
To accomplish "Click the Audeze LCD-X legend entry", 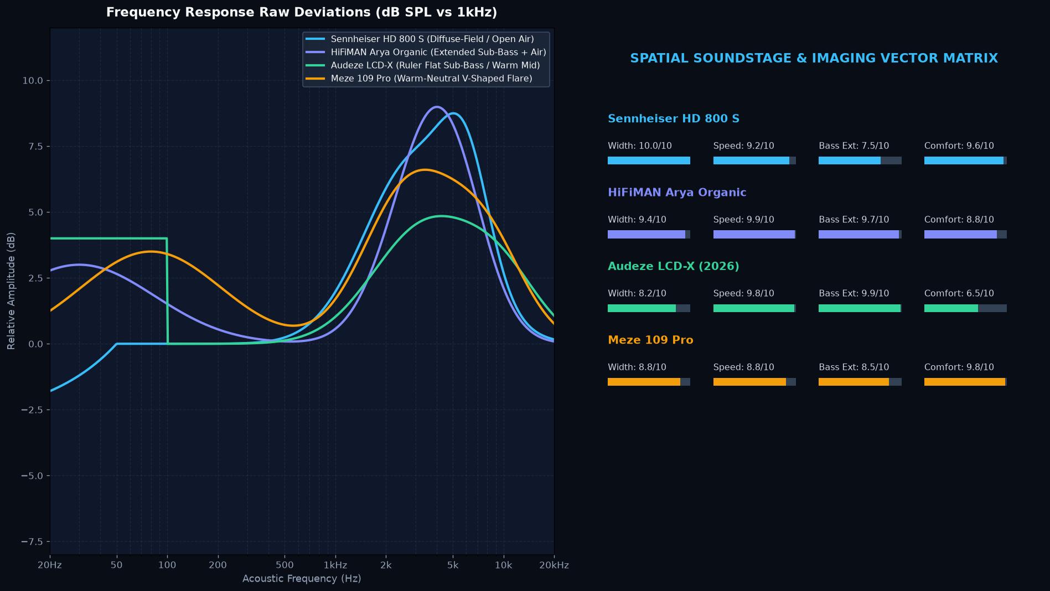I will pyautogui.click(x=423, y=65).
